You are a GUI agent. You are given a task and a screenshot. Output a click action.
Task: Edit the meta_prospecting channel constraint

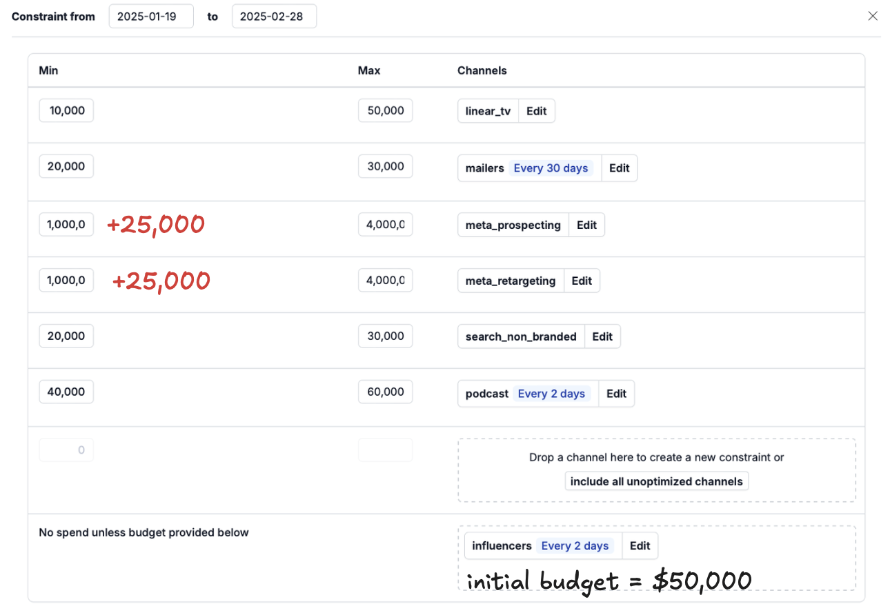(586, 224)
